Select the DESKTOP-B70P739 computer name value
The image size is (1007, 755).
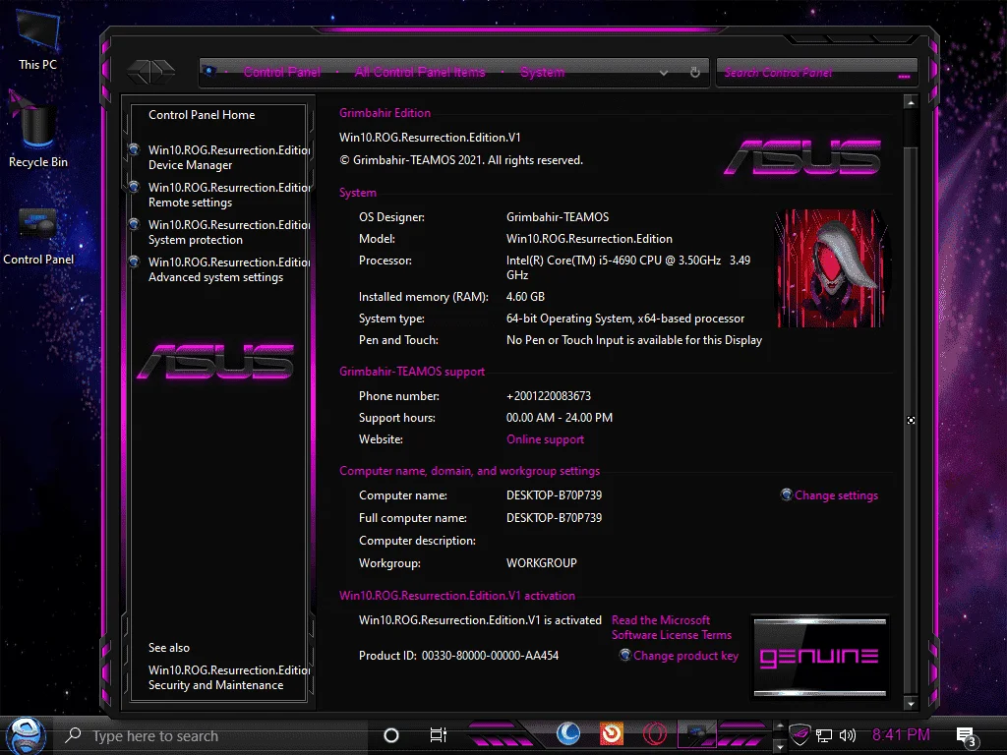click(x=555, y=495)
